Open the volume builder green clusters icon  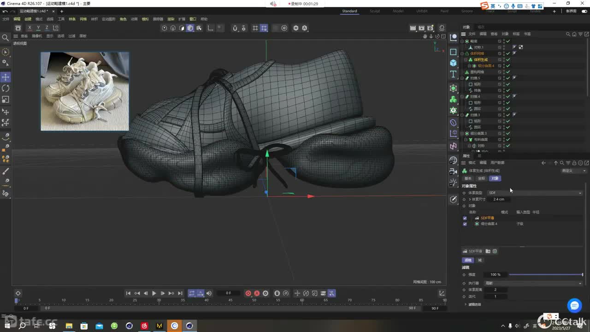pos(453,99)
